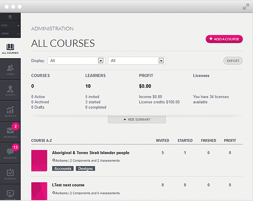Click the pink LTest next course thumbnail

coord(39,191)
